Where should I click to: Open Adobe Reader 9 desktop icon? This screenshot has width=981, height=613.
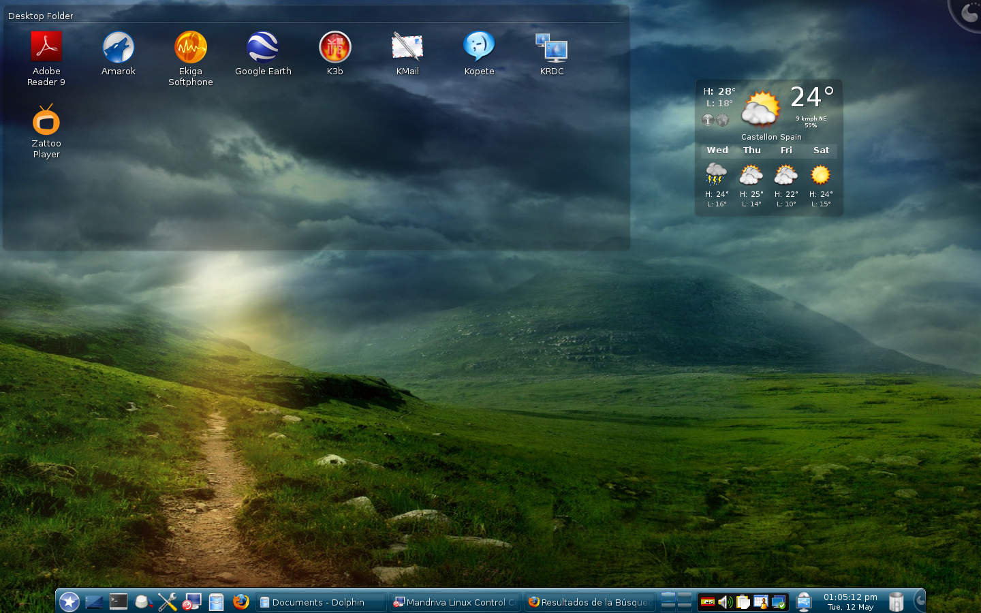coord(46,48)
